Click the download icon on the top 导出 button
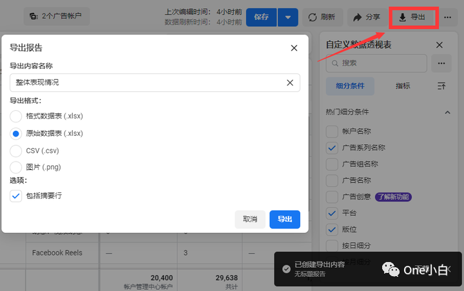 [402, 17]
